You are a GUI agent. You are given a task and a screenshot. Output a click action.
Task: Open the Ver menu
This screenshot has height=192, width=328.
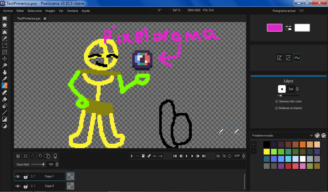[x=61, y=11]
